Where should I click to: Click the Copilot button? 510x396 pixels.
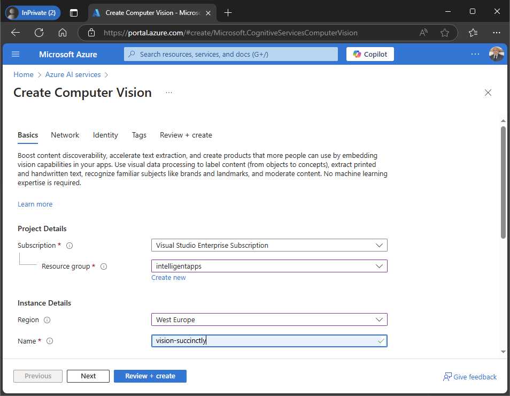370,54
